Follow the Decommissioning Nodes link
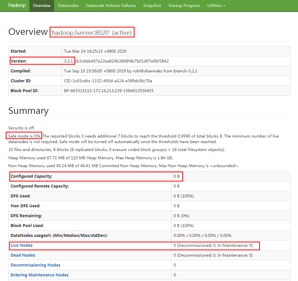Screen dimensions: 298x281 point(36,265)
